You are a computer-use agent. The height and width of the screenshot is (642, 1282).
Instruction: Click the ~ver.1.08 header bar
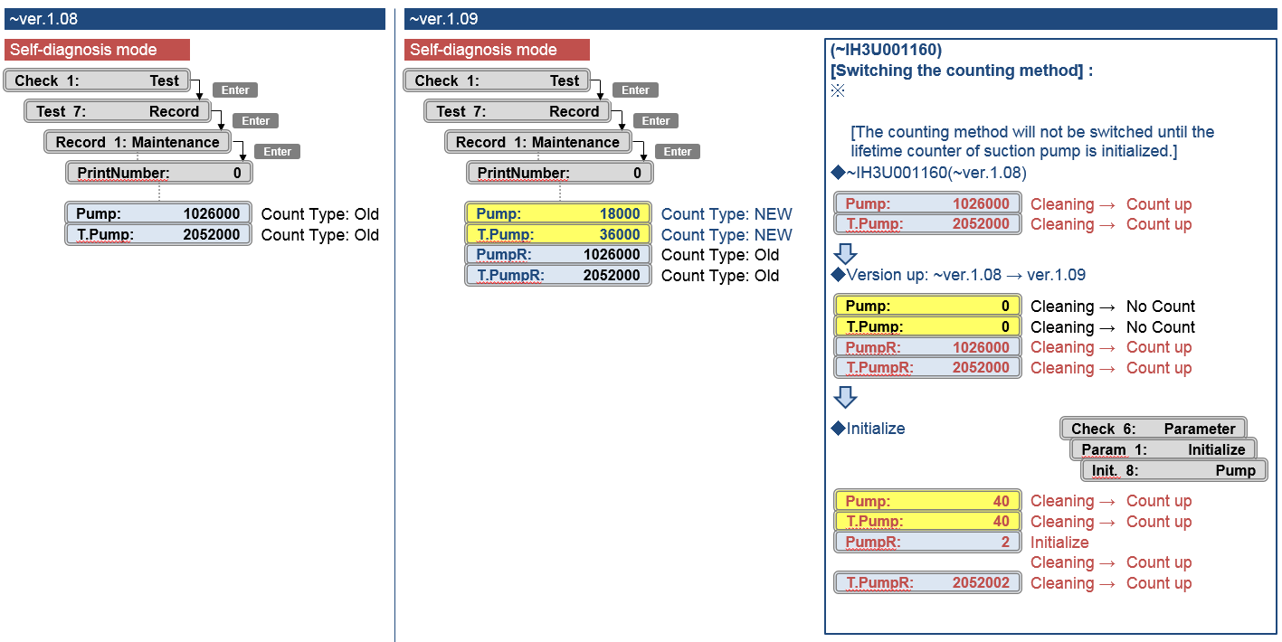[x=194, y=19]
